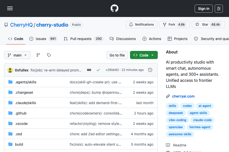This screenshot has height=152, width=229.
Task: Open commit 'chore(codeowners): consolida...' message
Action: click(96, 113)
